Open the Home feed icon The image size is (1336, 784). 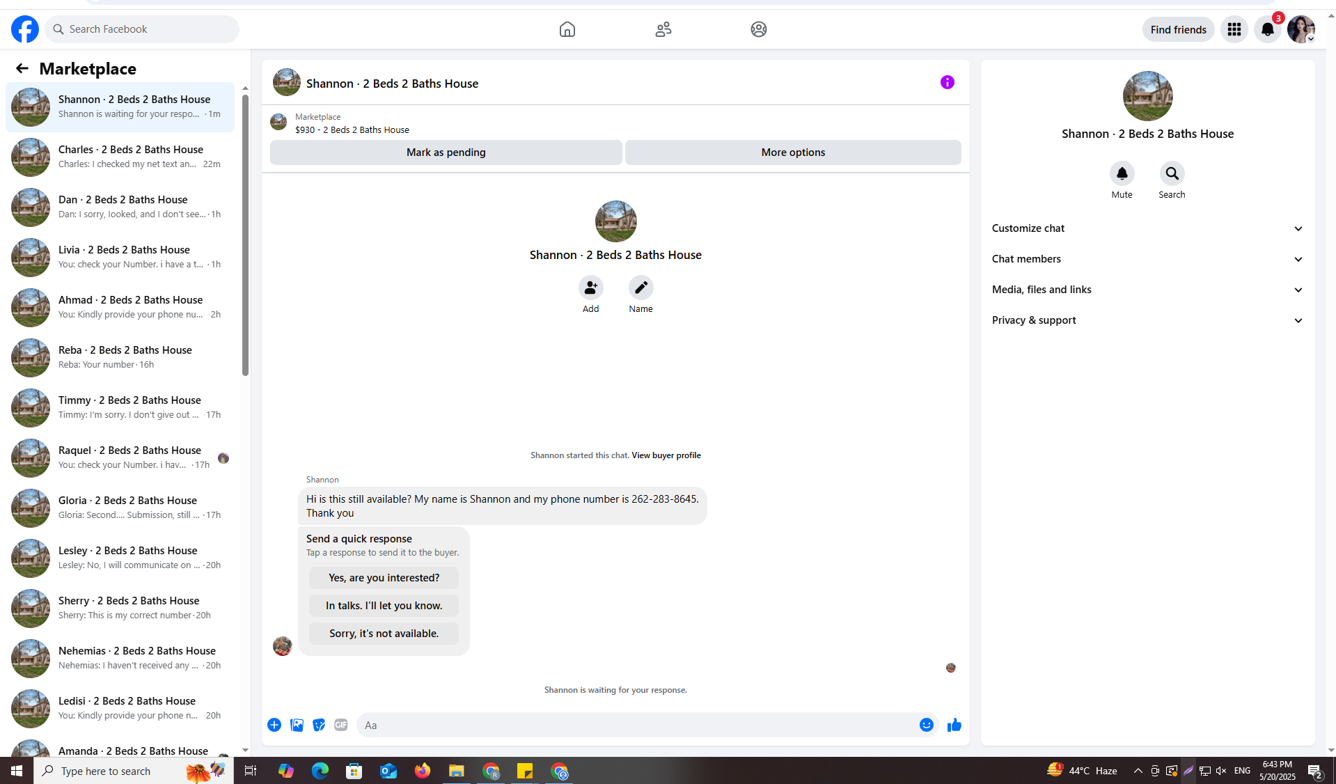[x=567, y=29]
